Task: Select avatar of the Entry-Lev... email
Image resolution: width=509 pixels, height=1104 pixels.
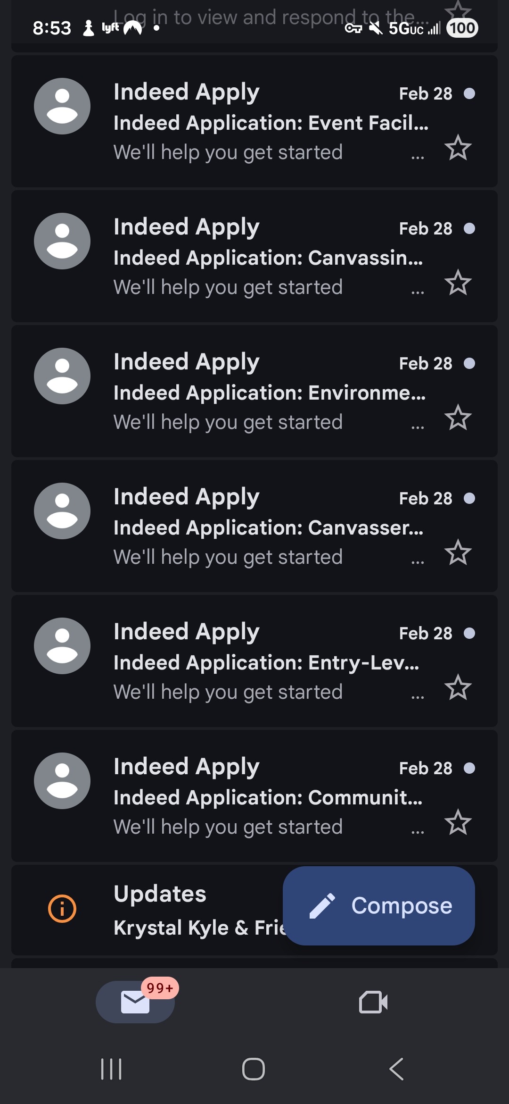Action: (x=62, y=646)
